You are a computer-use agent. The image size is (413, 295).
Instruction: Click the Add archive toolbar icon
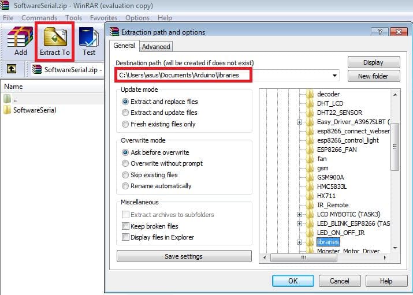click(x=20, y=41)
